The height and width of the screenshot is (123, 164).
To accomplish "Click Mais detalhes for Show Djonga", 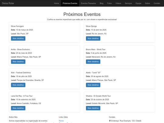I will [93, 38].
